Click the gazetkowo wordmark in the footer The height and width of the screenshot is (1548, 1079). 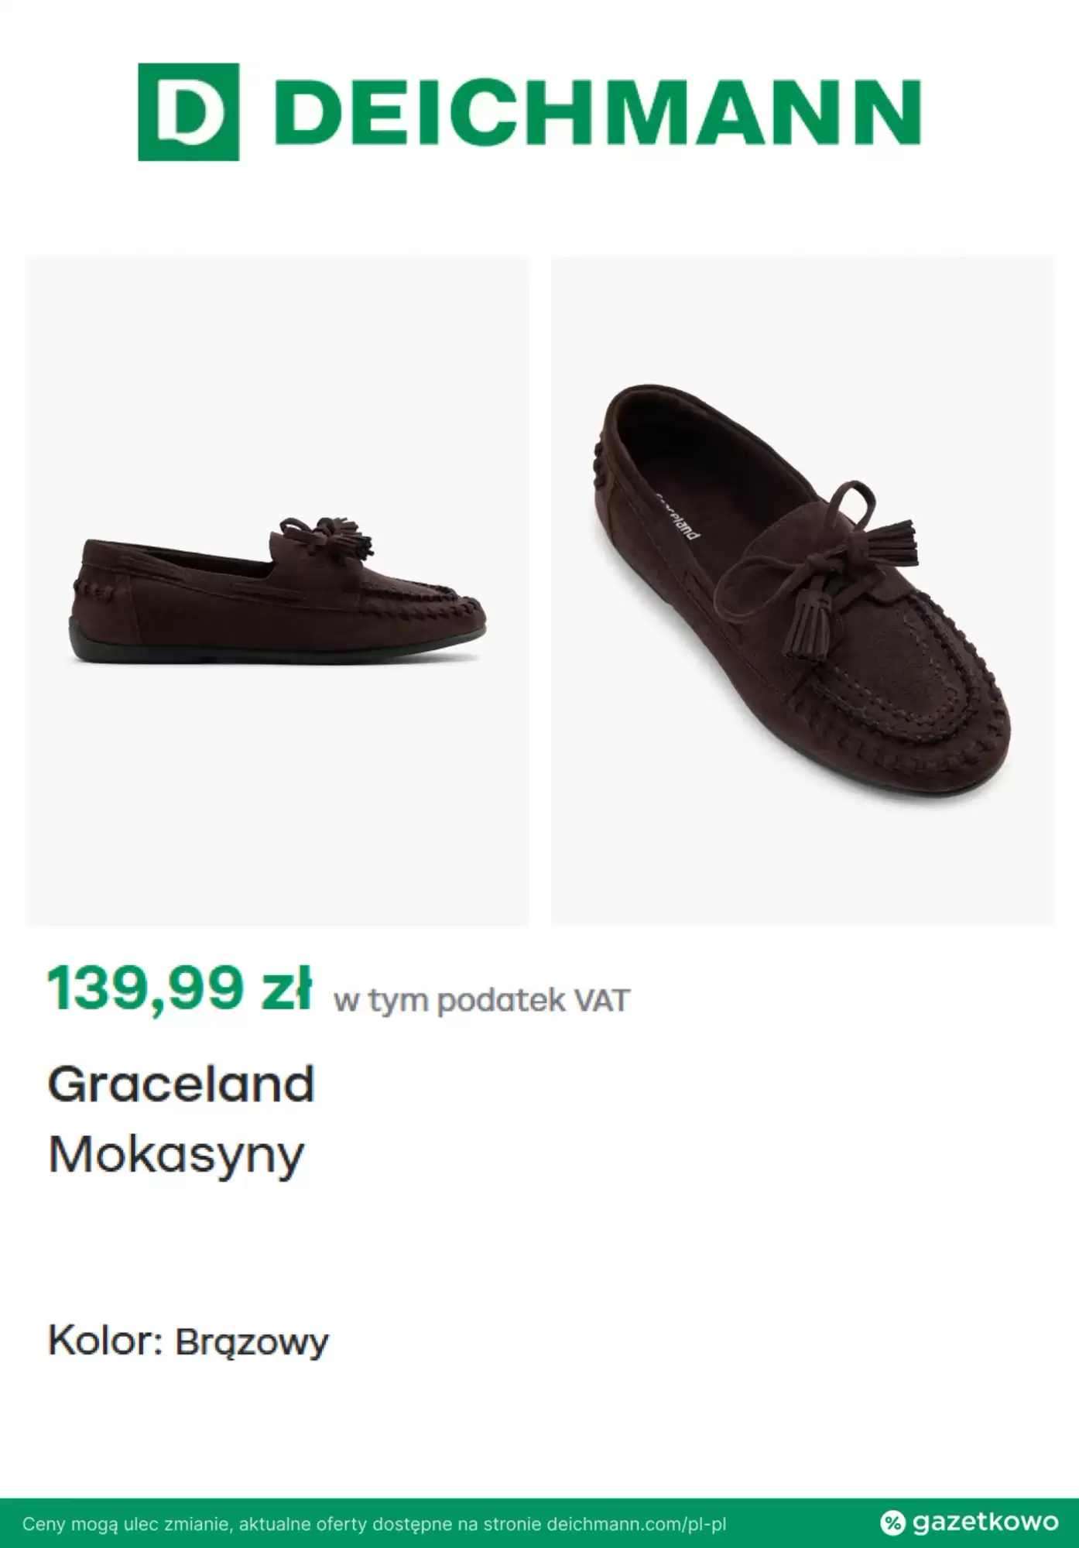pyautogui.click(x=985, y=1522)
